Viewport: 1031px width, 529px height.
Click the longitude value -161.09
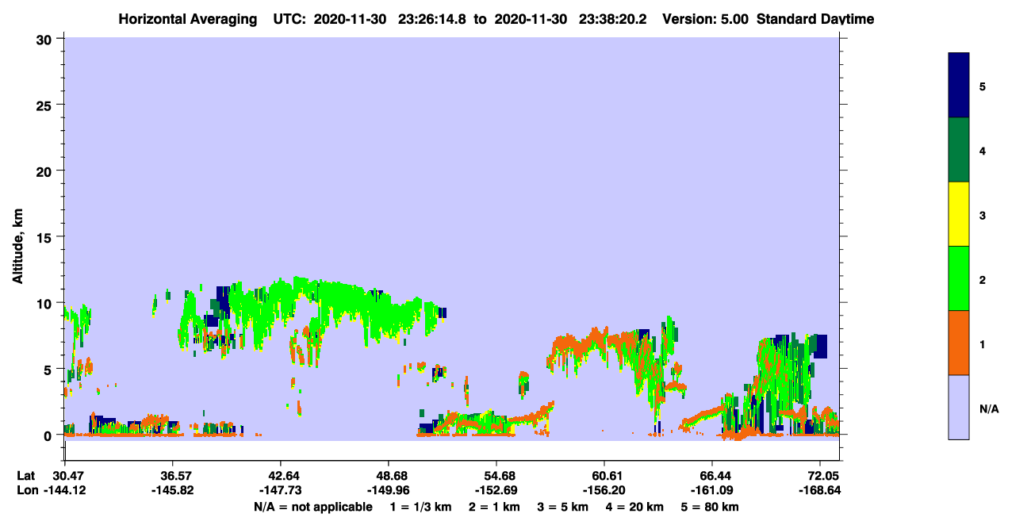tap(712, 490)
